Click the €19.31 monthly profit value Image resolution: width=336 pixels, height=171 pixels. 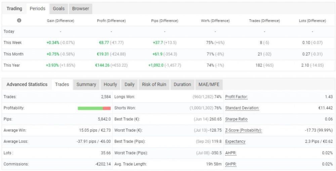[x=103, y=54]
